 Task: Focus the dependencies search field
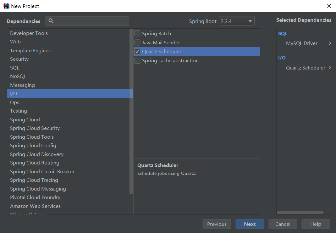tap(87, 21)
